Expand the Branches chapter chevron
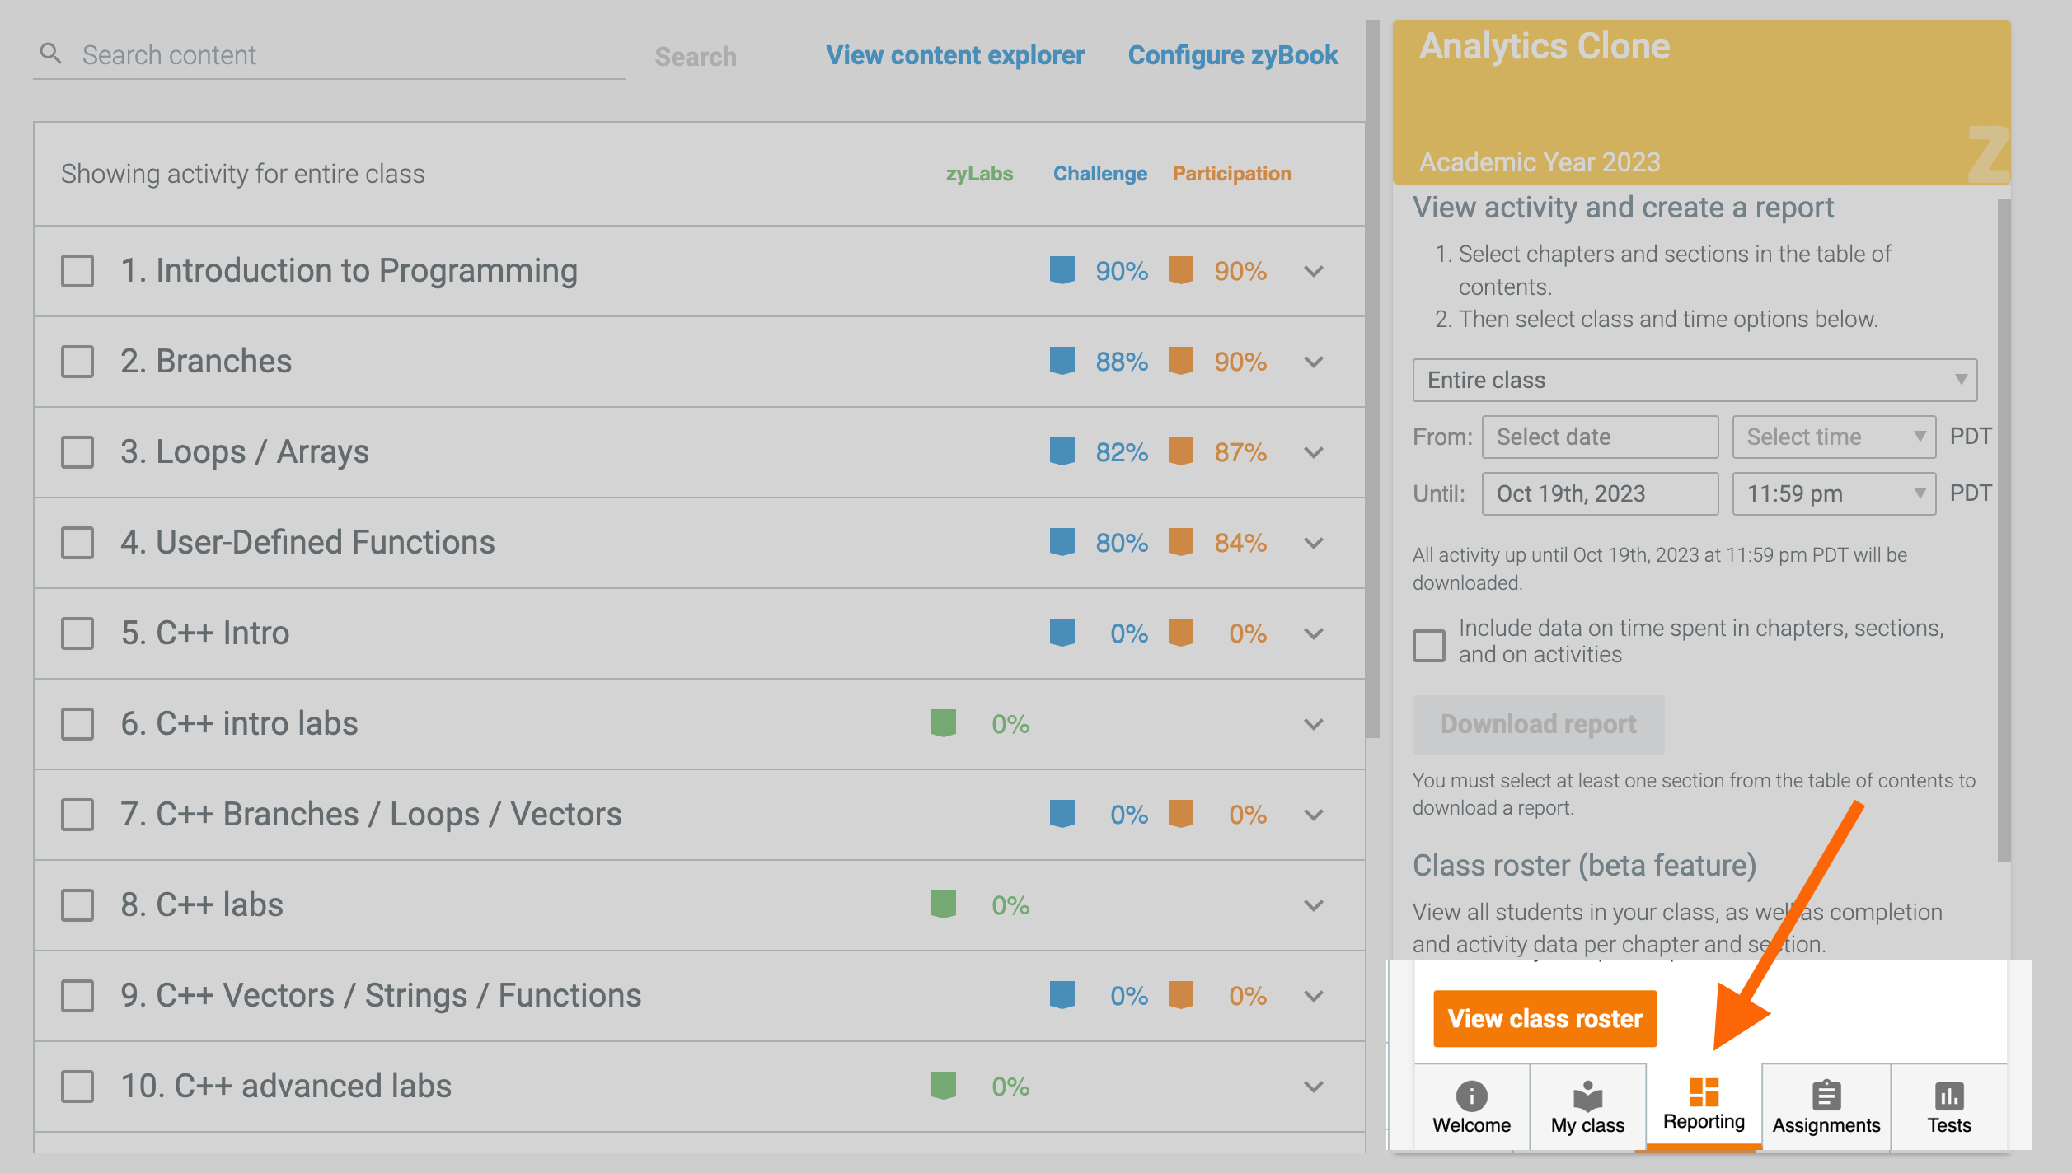This screenshot has width=2072, height=1173. pos(1315,362)
